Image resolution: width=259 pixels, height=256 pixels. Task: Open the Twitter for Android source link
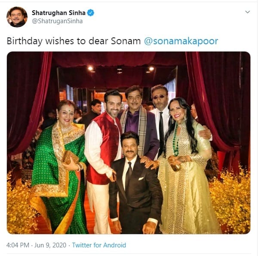click(99, 245)
